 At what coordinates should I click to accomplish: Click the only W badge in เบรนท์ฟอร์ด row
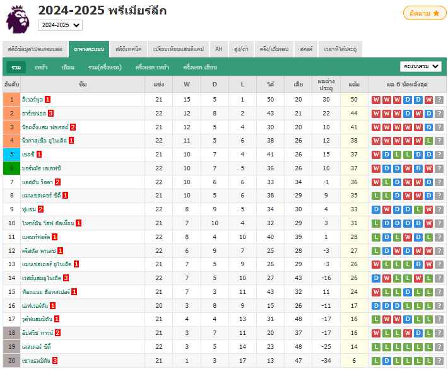click(408, 237)
